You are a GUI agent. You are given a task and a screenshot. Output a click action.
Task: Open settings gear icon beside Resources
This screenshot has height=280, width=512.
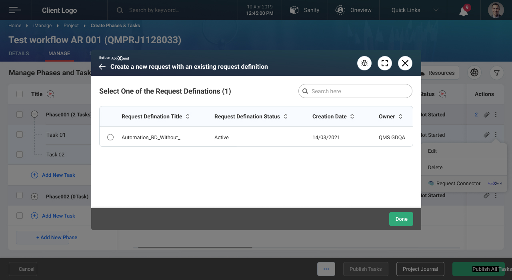(x=474, y=73)
